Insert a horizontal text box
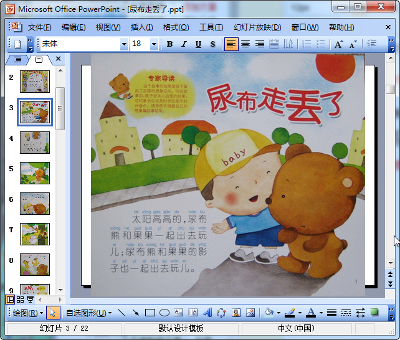 coord(179,313)
